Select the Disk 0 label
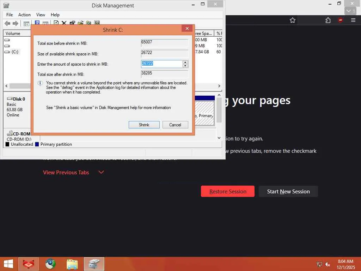The height and width of the screenshot is (271, 361). tap(19, 99)
